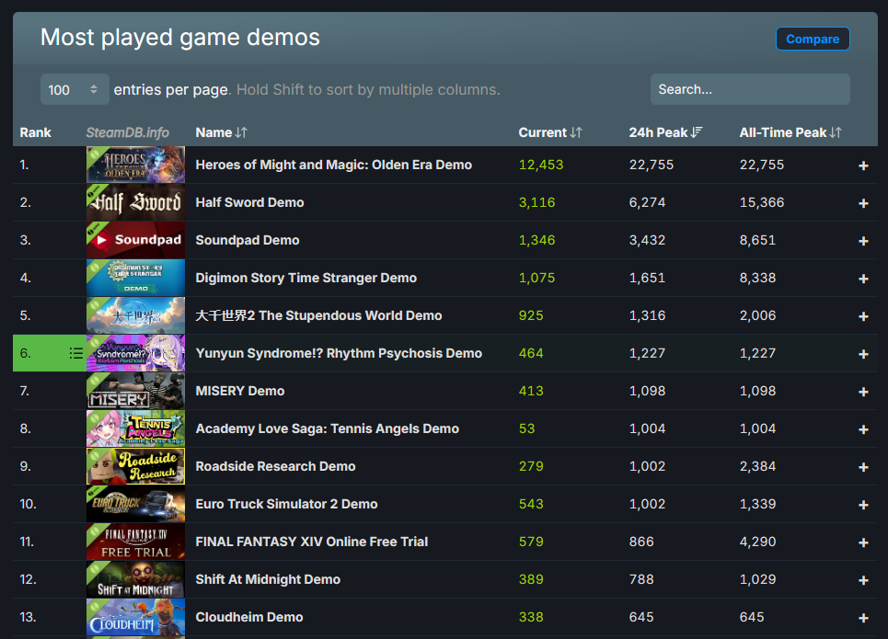Screen dimensions: 888x639
Task: Click the Shift At Midnight thumbnail image
Action: [135, 579]
